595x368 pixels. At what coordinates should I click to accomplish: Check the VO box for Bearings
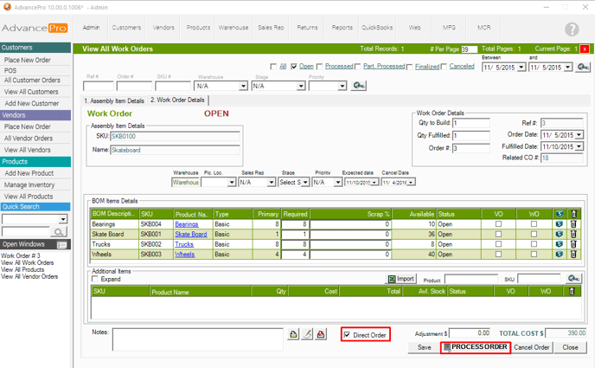tap(497, 224)
